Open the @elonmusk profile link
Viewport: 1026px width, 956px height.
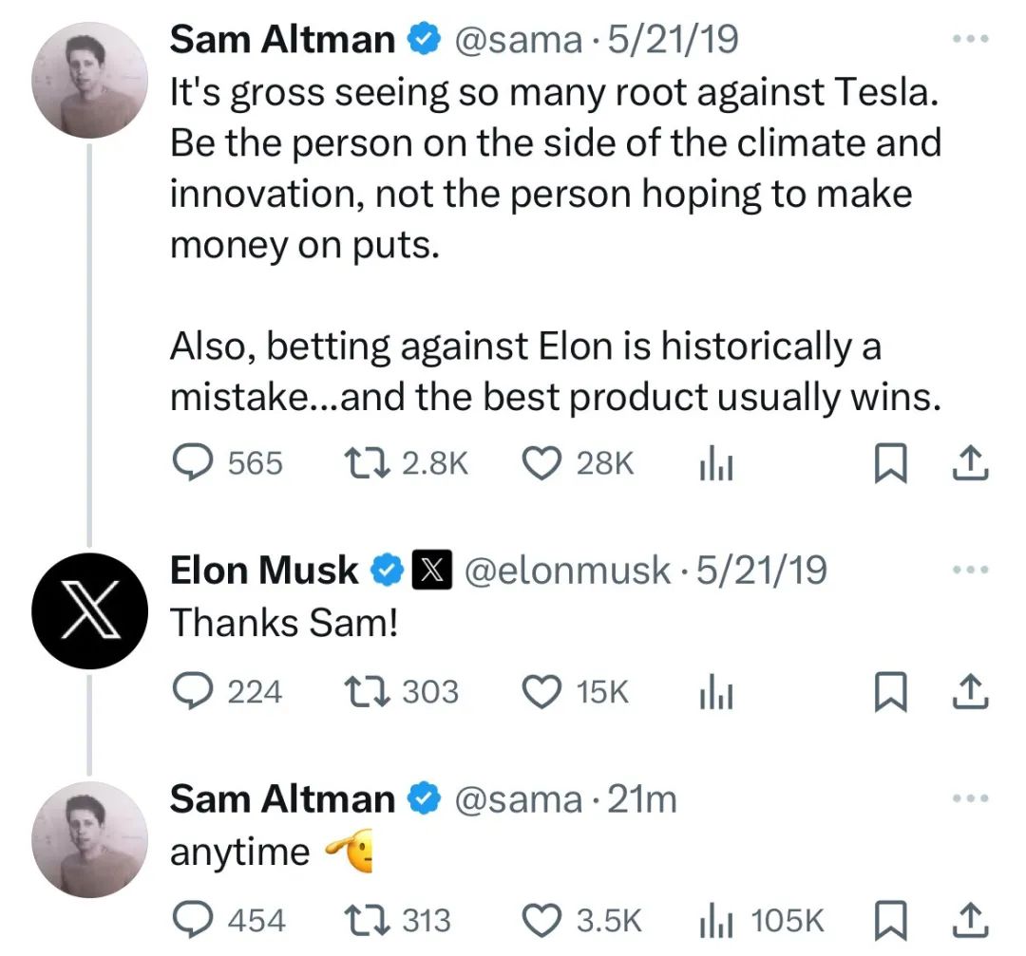567,571
